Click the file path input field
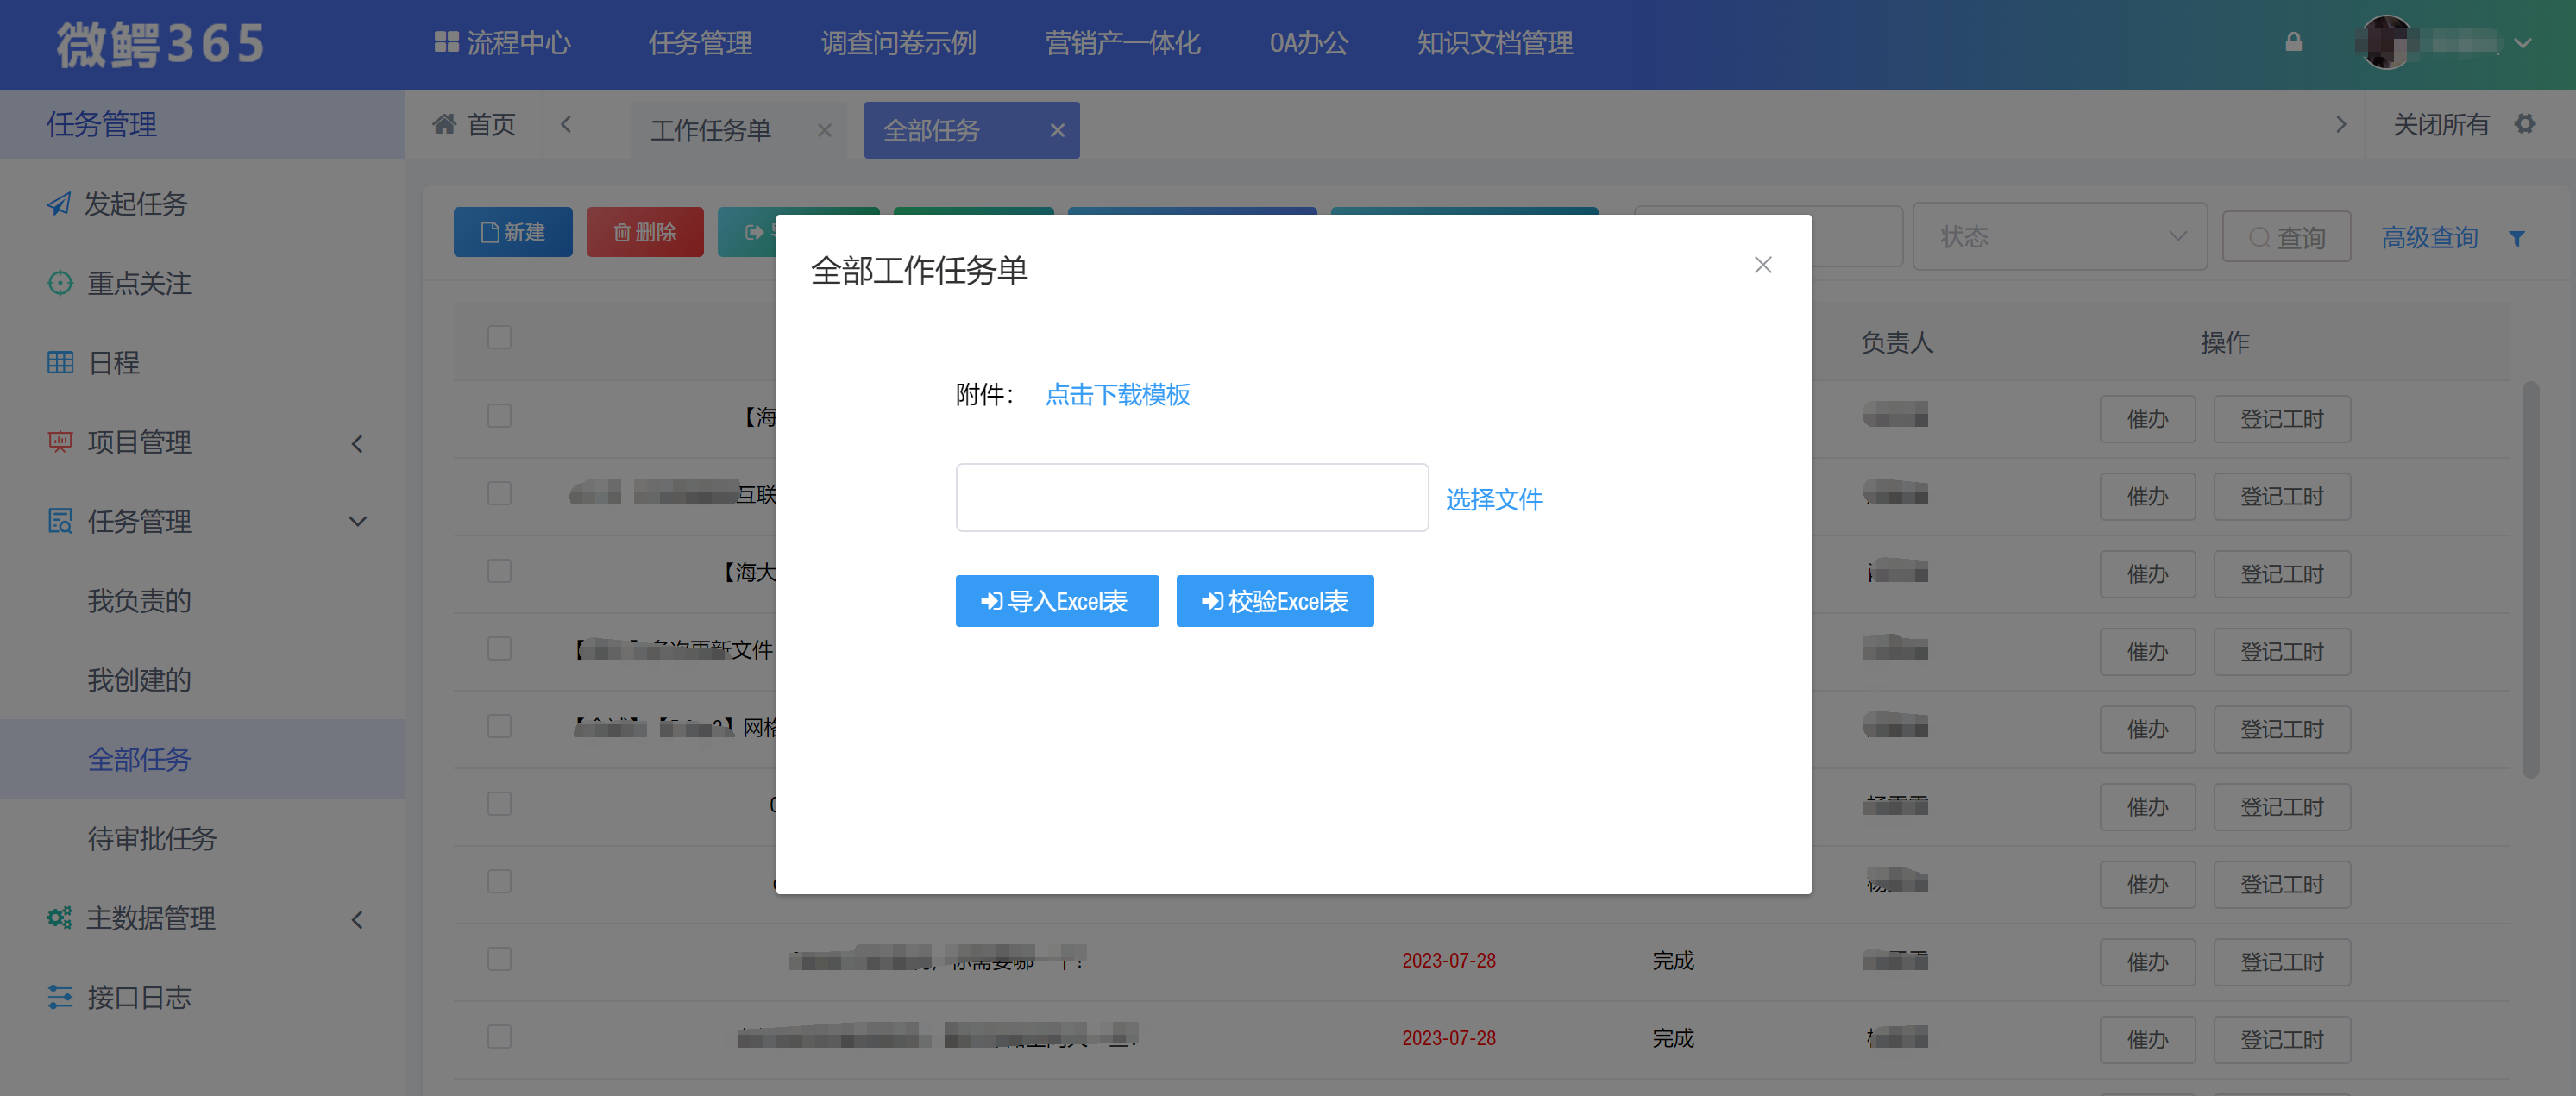2576x1096 pixels. tap(1191, 497)
